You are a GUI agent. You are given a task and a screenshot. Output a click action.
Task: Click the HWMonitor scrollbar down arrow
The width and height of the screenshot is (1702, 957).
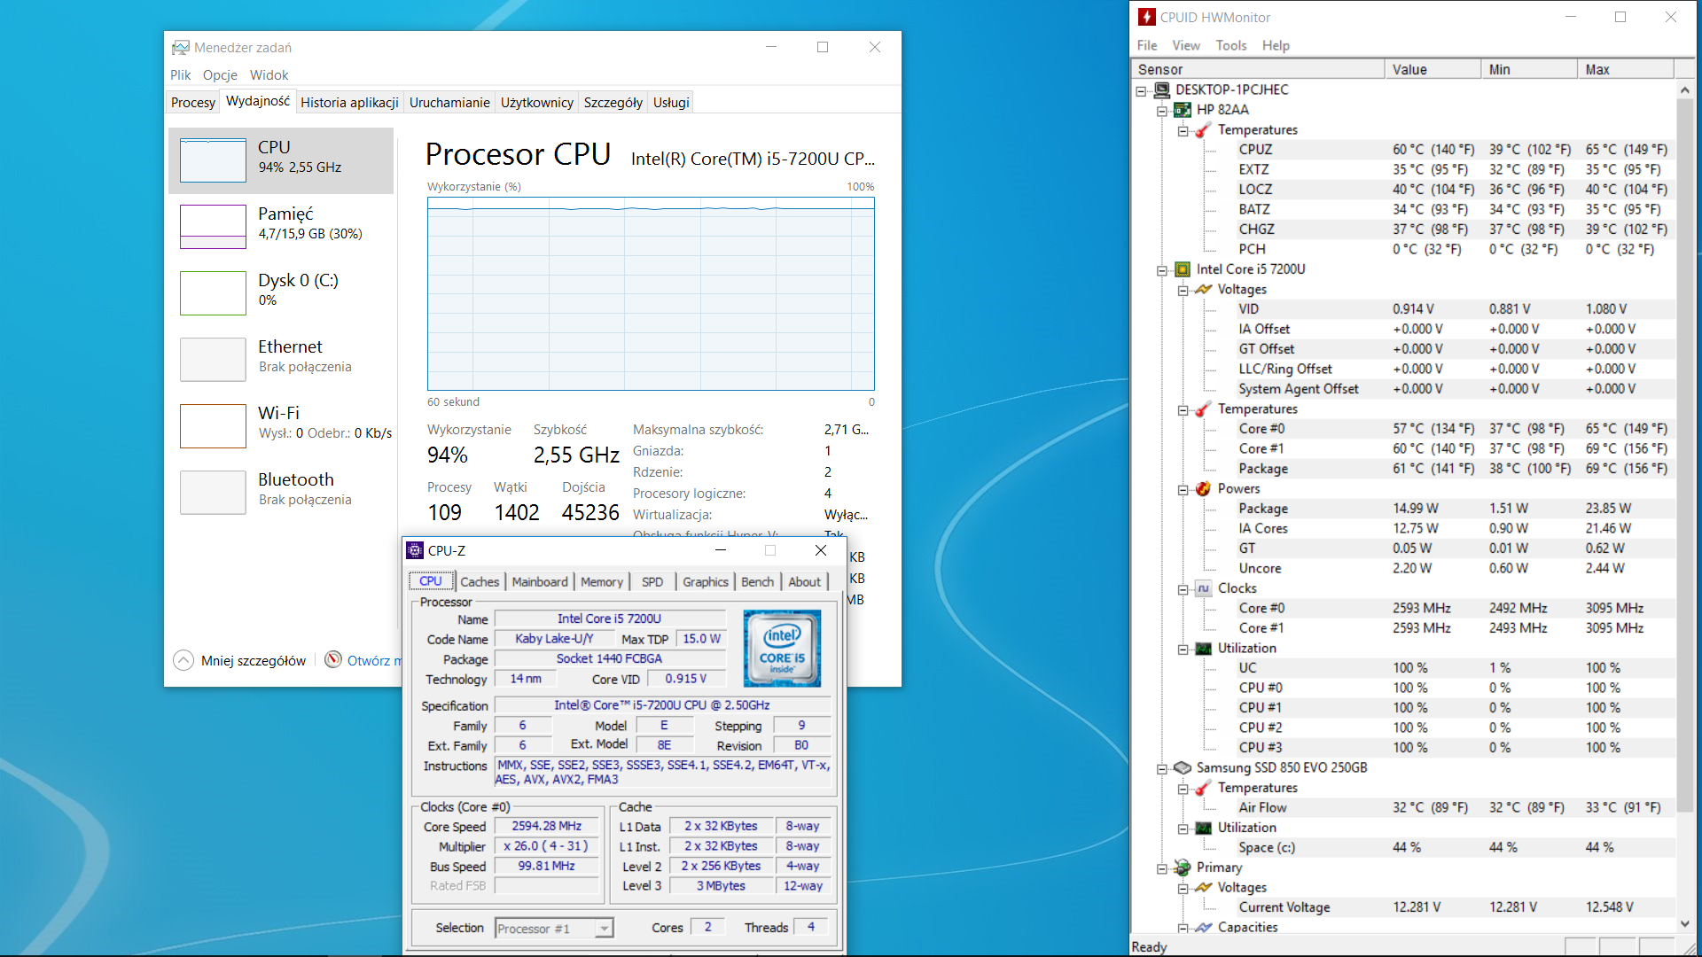(x=1685, y=923)
